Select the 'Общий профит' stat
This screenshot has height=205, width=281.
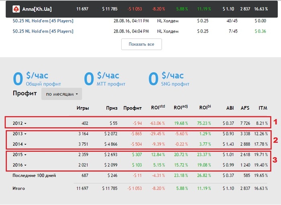[43, 84]
